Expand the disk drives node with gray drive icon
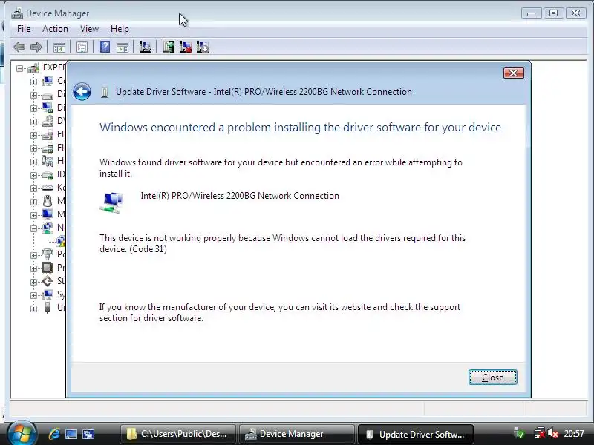The width and height of the screenshot is (594, 445). (33, 95)
